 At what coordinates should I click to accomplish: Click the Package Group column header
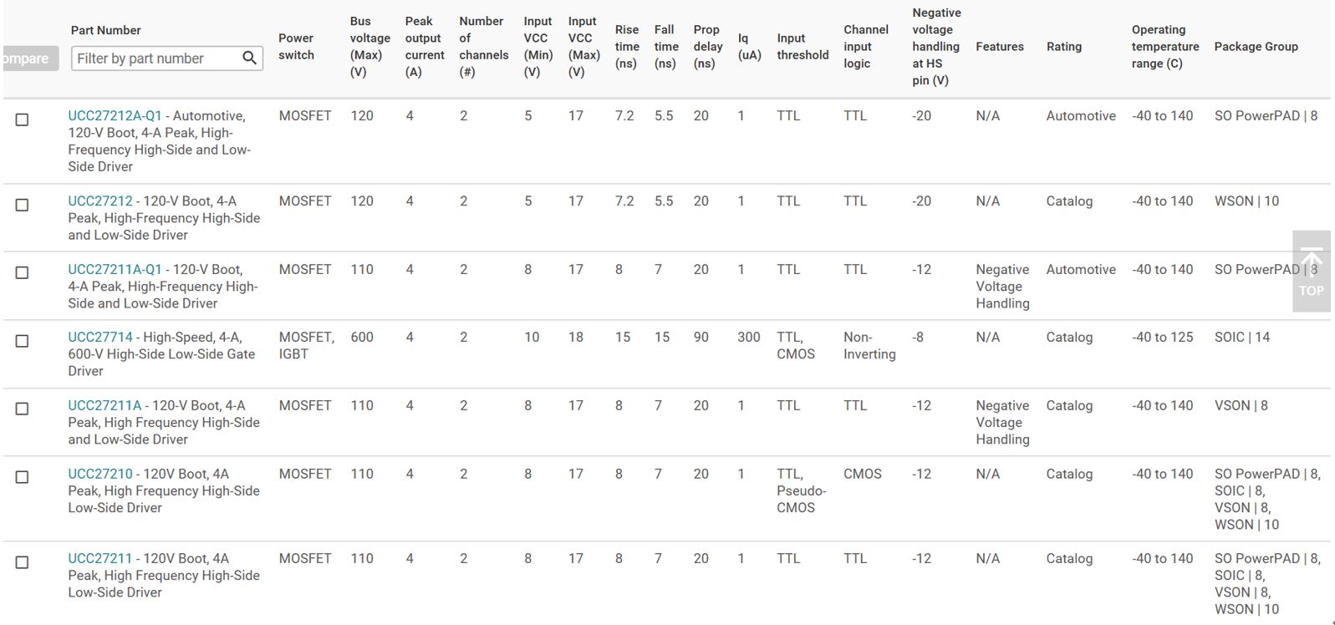coord(1256,47)
